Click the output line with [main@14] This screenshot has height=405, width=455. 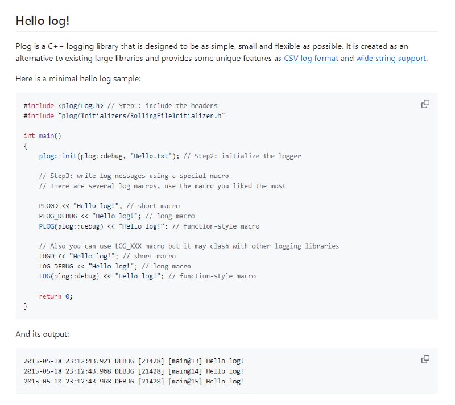pyautogui.click(x=133, y=371)
